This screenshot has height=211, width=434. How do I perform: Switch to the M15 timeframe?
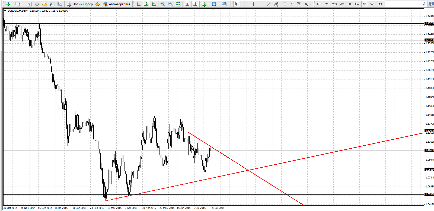(x=334, y=4)
